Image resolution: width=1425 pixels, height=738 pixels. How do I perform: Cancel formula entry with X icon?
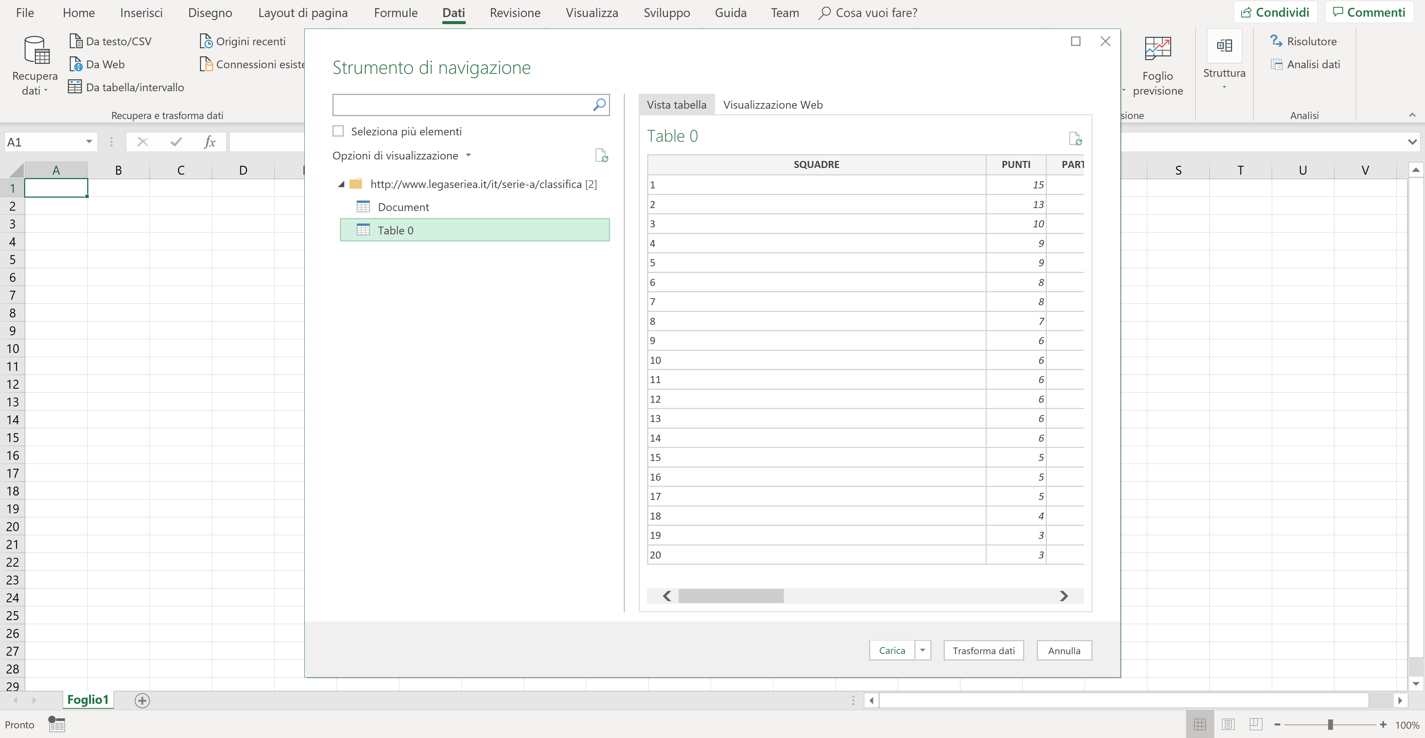point(143,142)
